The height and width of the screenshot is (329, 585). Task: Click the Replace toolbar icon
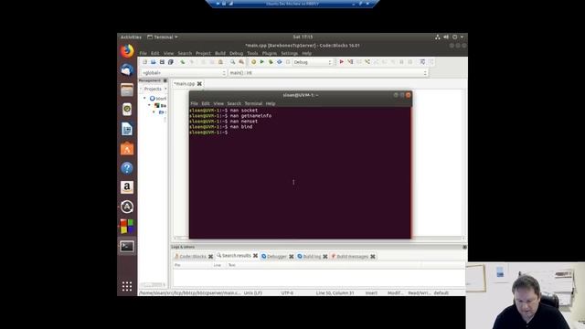click(x=241, y=62)
